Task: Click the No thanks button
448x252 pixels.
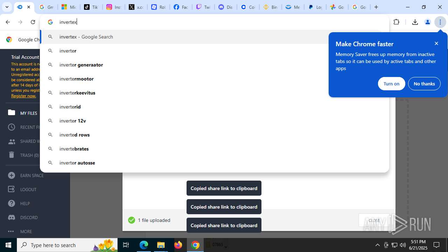Action: click(424, 84)
